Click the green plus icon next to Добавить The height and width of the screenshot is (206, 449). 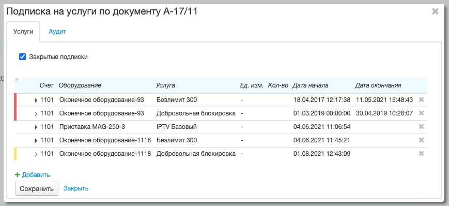tap(17, 174)
